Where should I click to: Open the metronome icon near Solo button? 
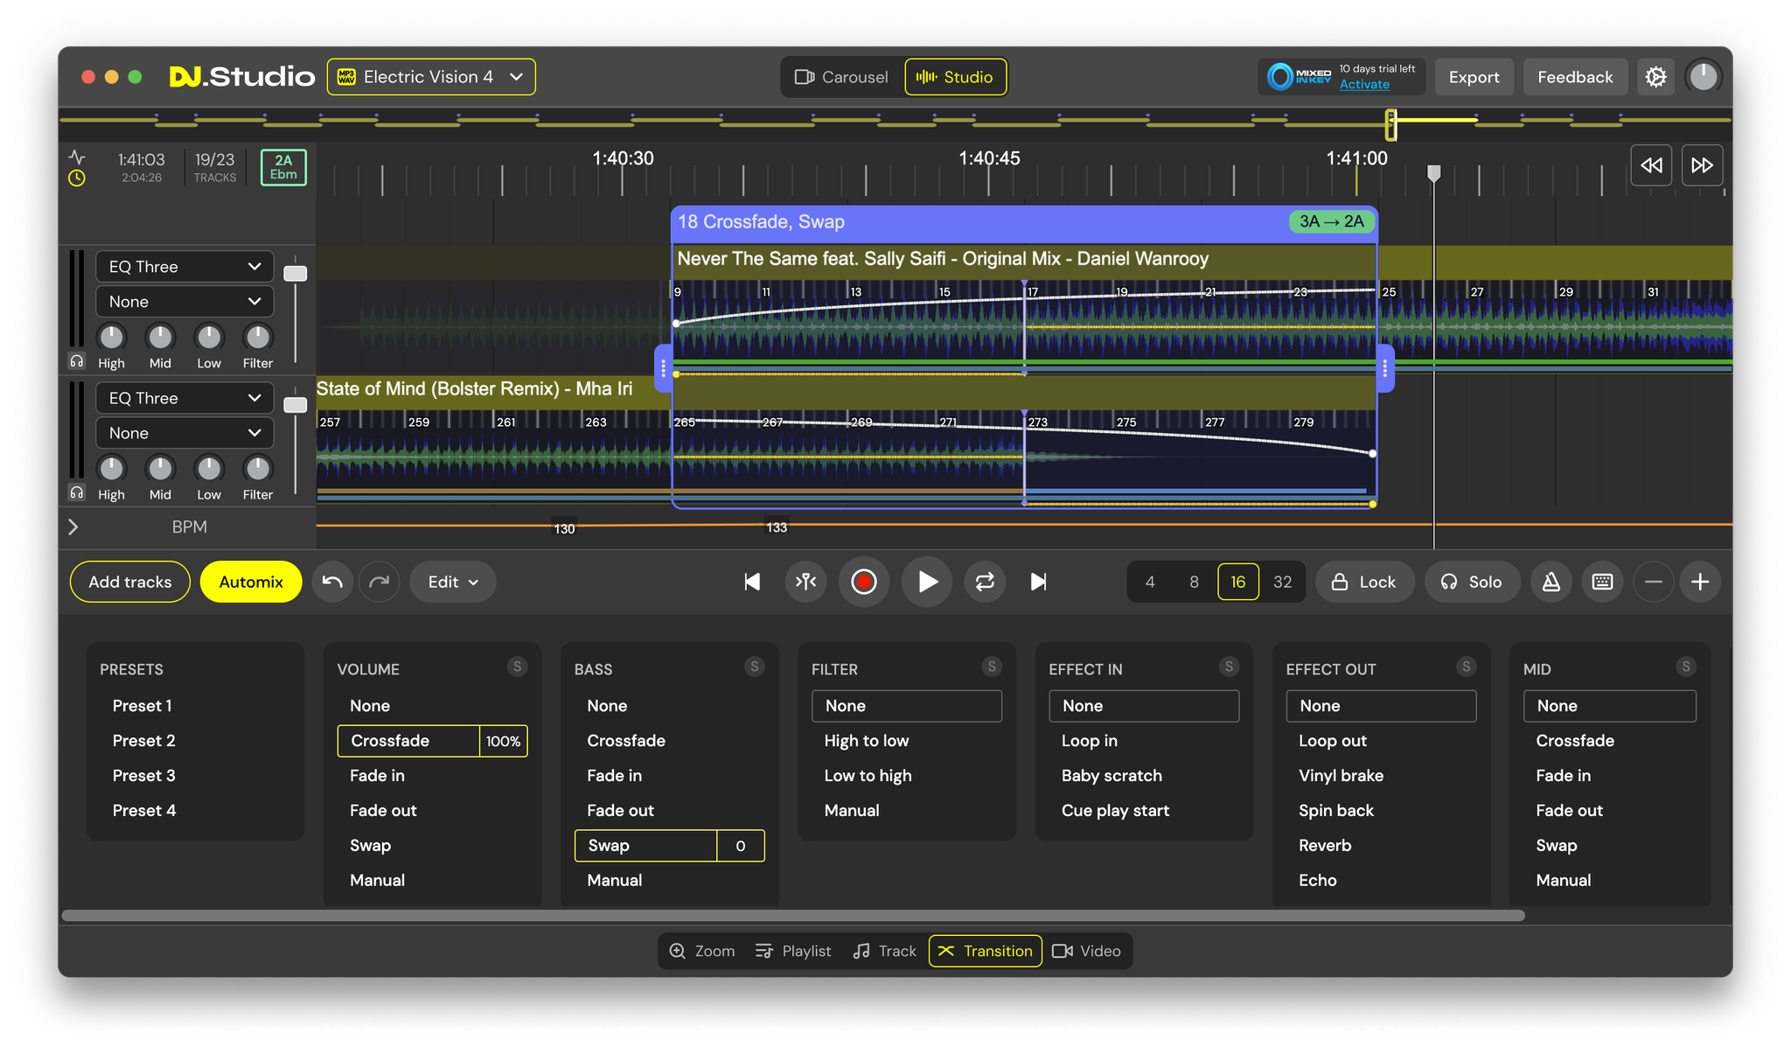pyautogui.click(x=1551, y=582)
